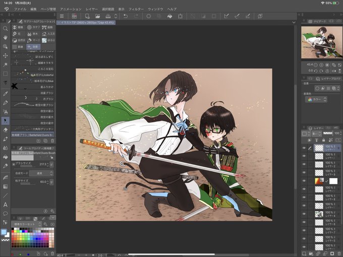343x257 pixels.
Task: Select the rectangular Selection Area tool
Action: tap(5, 74)
